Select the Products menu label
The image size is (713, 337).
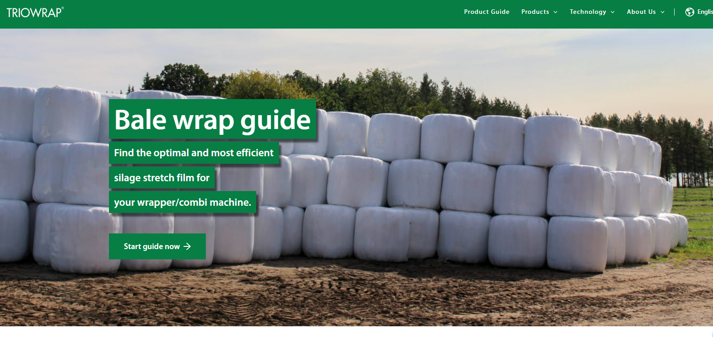(535, 12)
